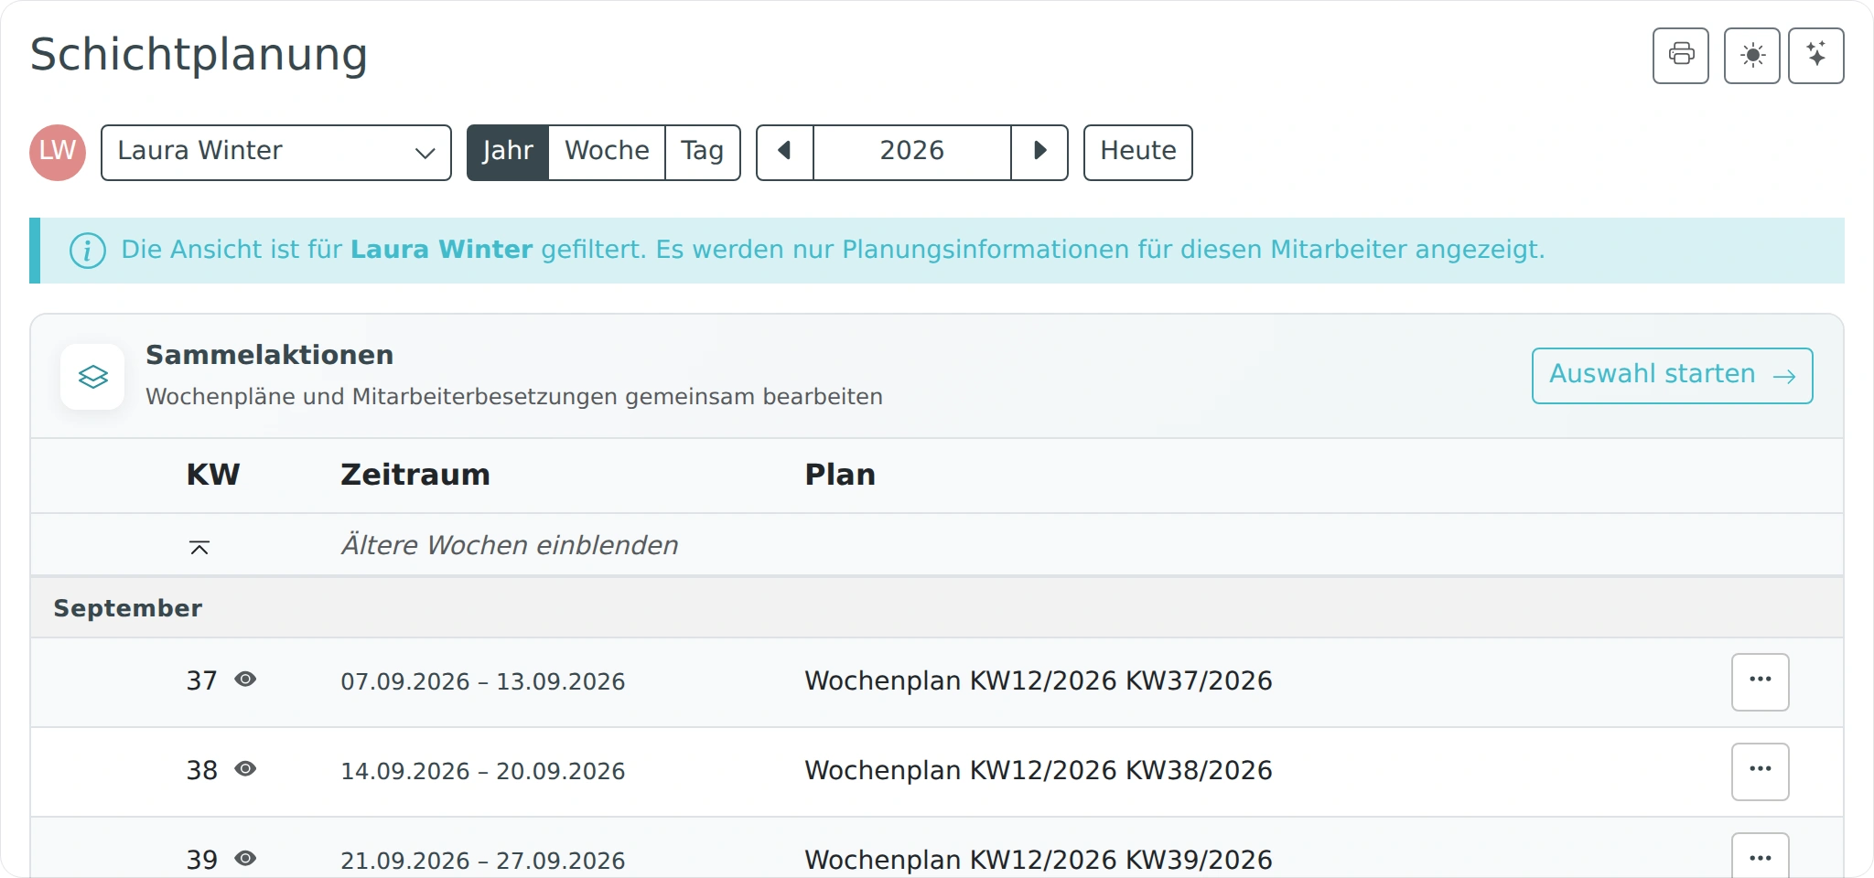Click the week number 37
1874x878 pixels.
pos(201,681)
